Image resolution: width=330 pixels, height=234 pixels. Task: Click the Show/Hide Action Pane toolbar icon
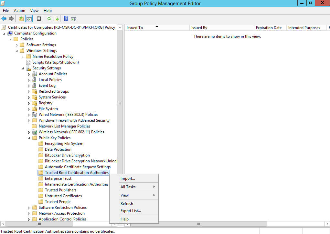click(x=74, y=19)
